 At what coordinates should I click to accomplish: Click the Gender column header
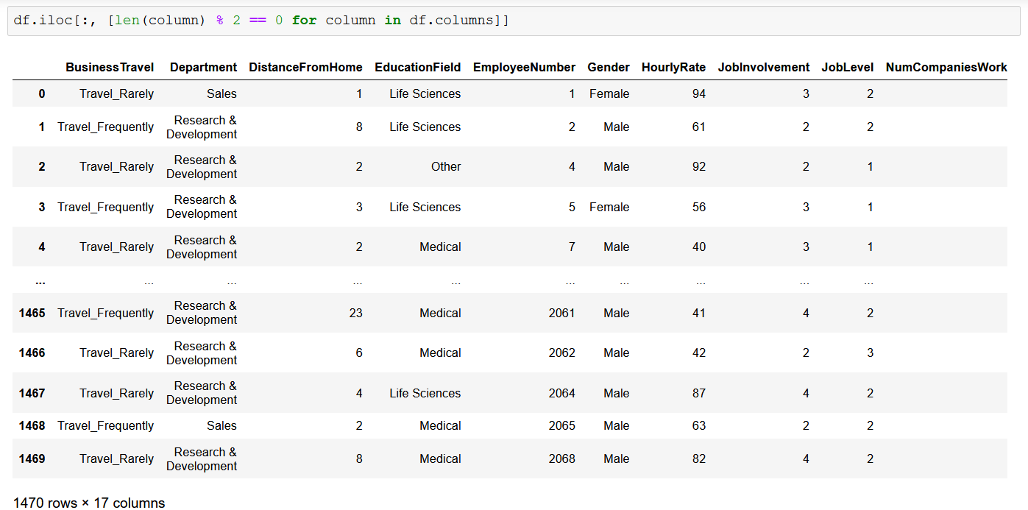click(x=608, y=67)
